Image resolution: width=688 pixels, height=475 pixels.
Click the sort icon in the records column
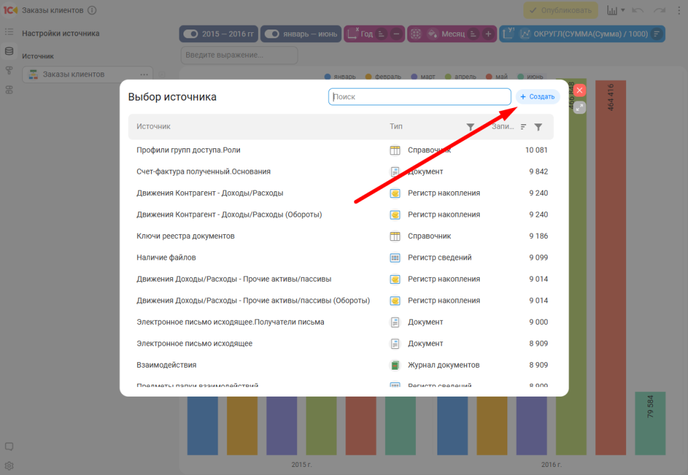(x=523, y=127)
